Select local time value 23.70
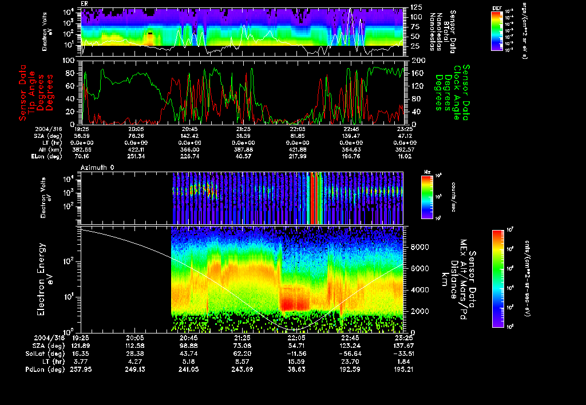The width and height of the screenshot is (586, 405). [x=350, y=362]
